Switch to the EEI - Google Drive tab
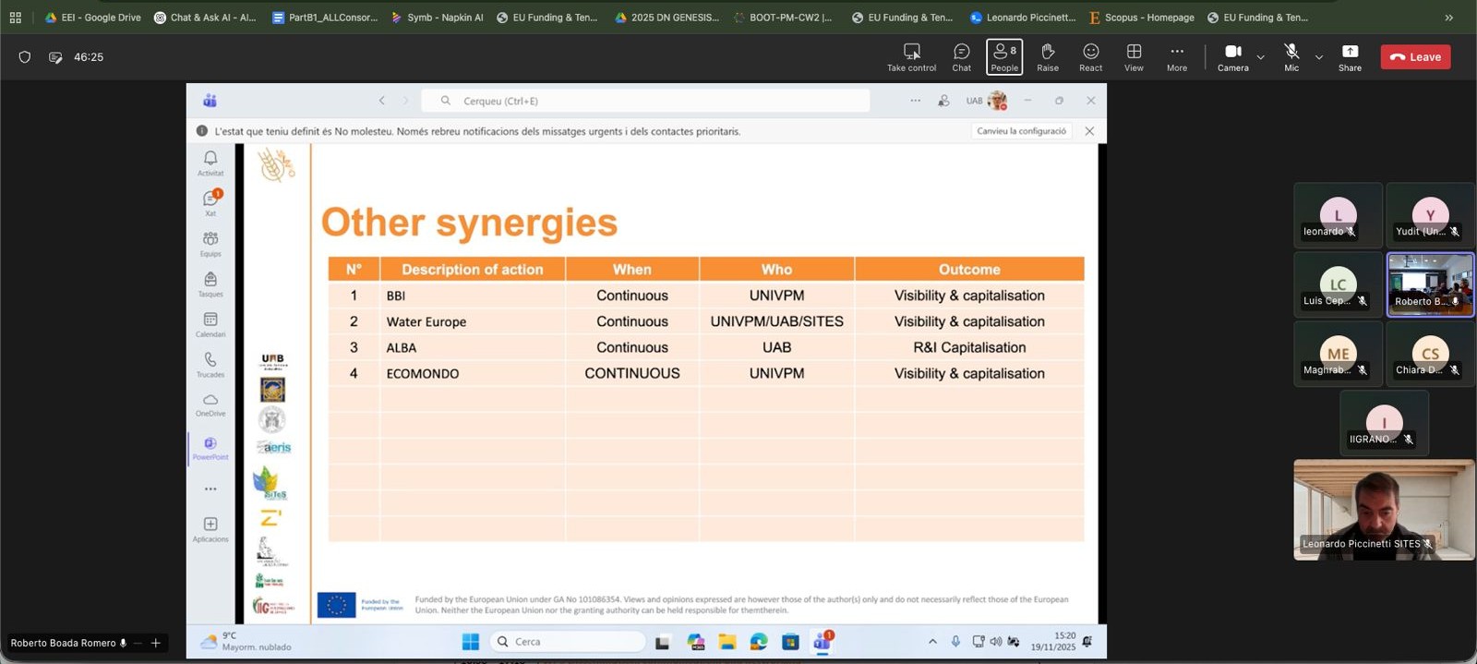This screenshot has width=1477, height=664. (92, 18)
